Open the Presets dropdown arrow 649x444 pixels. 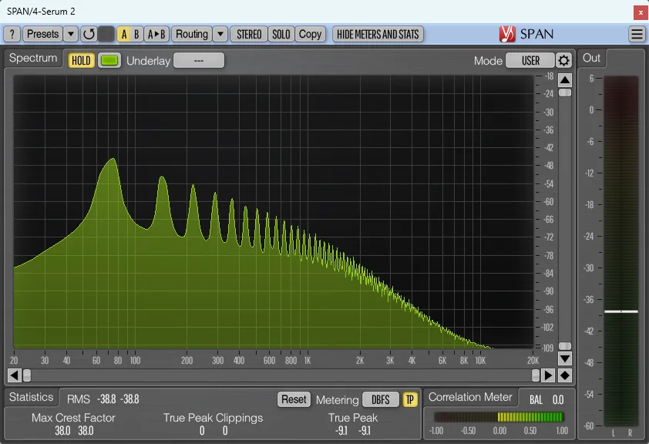69,34
